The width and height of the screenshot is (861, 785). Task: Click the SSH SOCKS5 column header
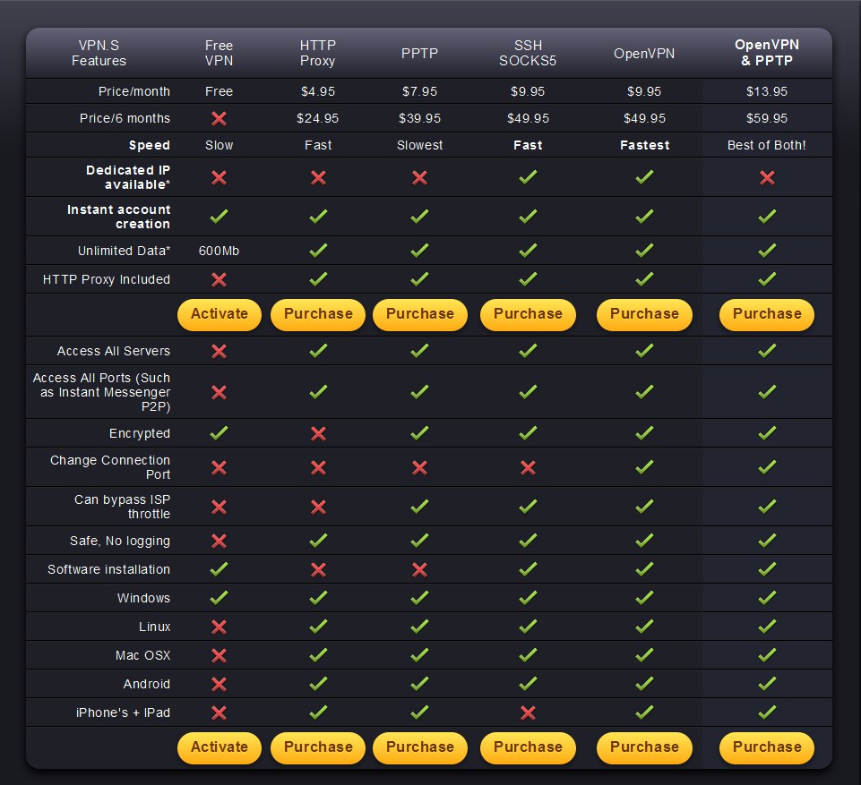[x=528, y=53]
